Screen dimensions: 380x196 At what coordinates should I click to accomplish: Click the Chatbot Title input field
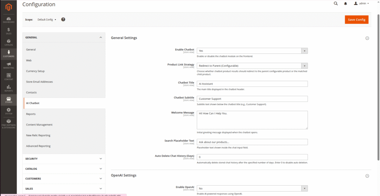[252, 84]
